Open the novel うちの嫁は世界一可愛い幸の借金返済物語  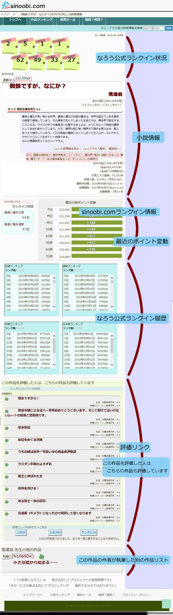(x=47, y=452)
